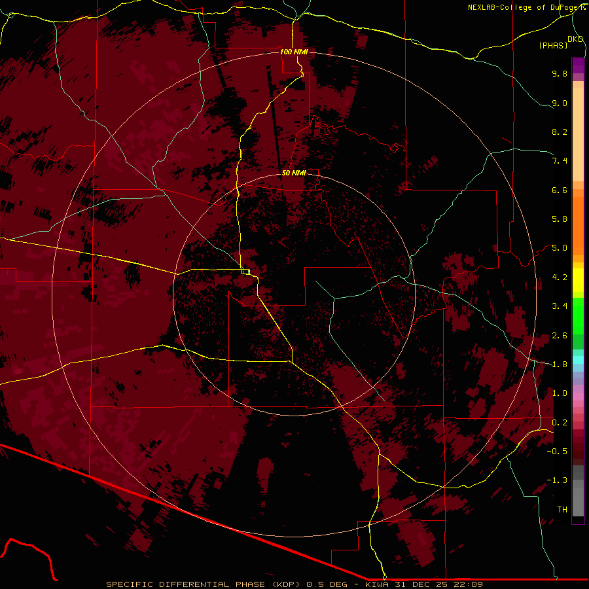Click the 2.6 value on color scale
589x589 pixels.
[560, 336]
